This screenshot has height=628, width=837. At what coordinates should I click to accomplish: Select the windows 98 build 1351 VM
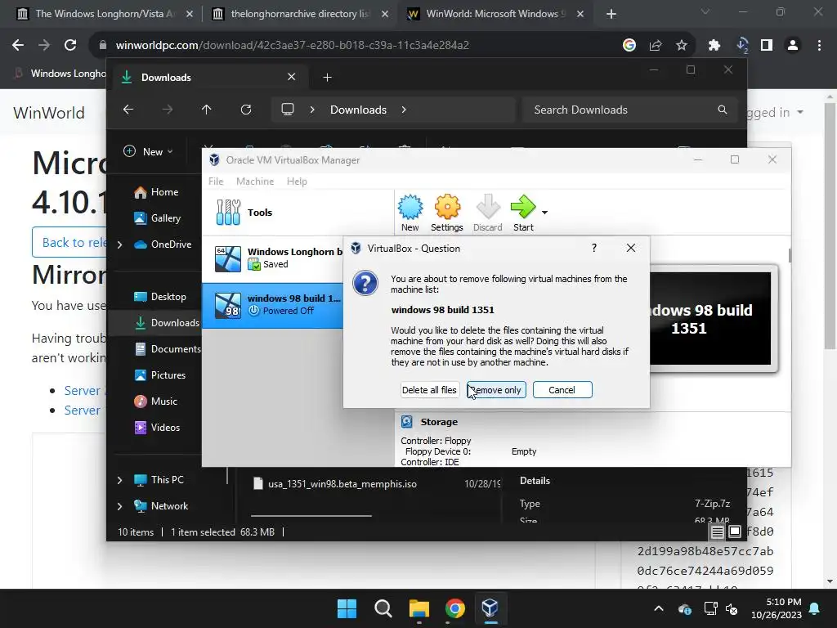pos(273,305)
